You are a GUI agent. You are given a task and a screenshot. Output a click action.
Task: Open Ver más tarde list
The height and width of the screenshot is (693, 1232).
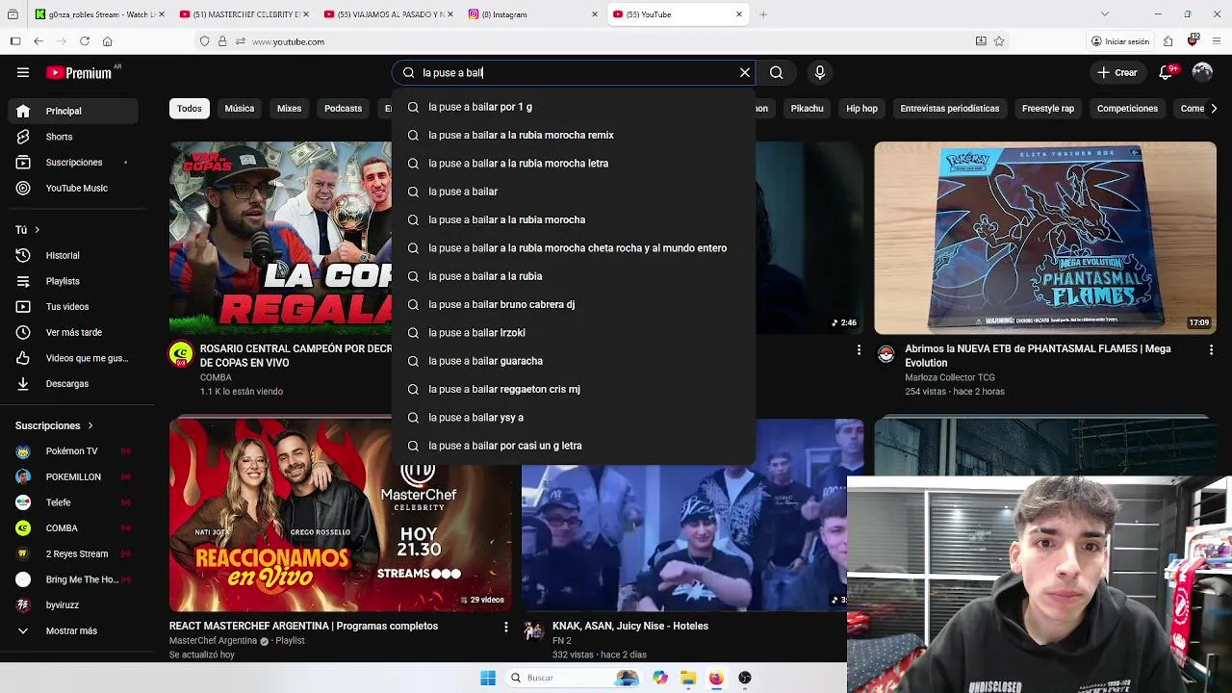pos(73,332)
